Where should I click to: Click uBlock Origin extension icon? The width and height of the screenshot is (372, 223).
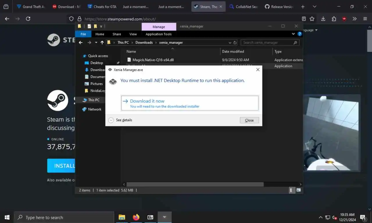[x=344, y=19]
